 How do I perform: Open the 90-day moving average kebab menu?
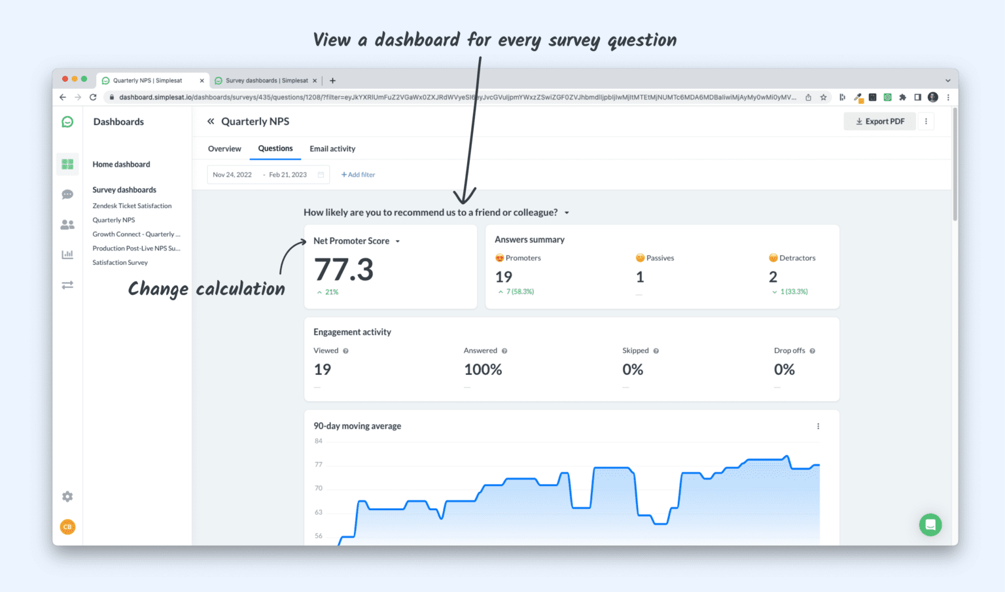click(818, 426)
